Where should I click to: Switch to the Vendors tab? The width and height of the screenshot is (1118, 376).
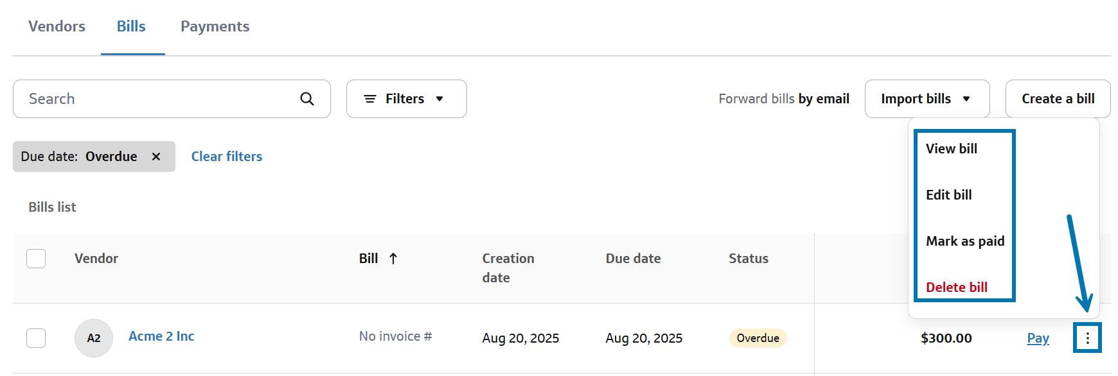57,26
